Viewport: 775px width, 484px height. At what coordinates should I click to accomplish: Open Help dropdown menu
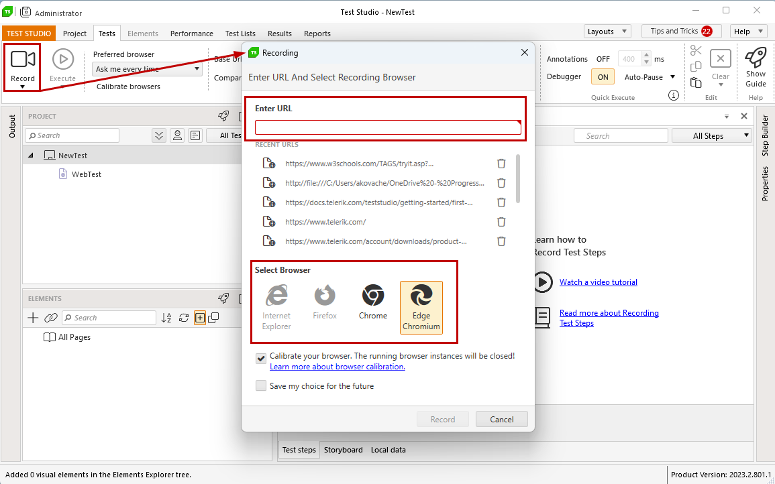tap(748, 31)
